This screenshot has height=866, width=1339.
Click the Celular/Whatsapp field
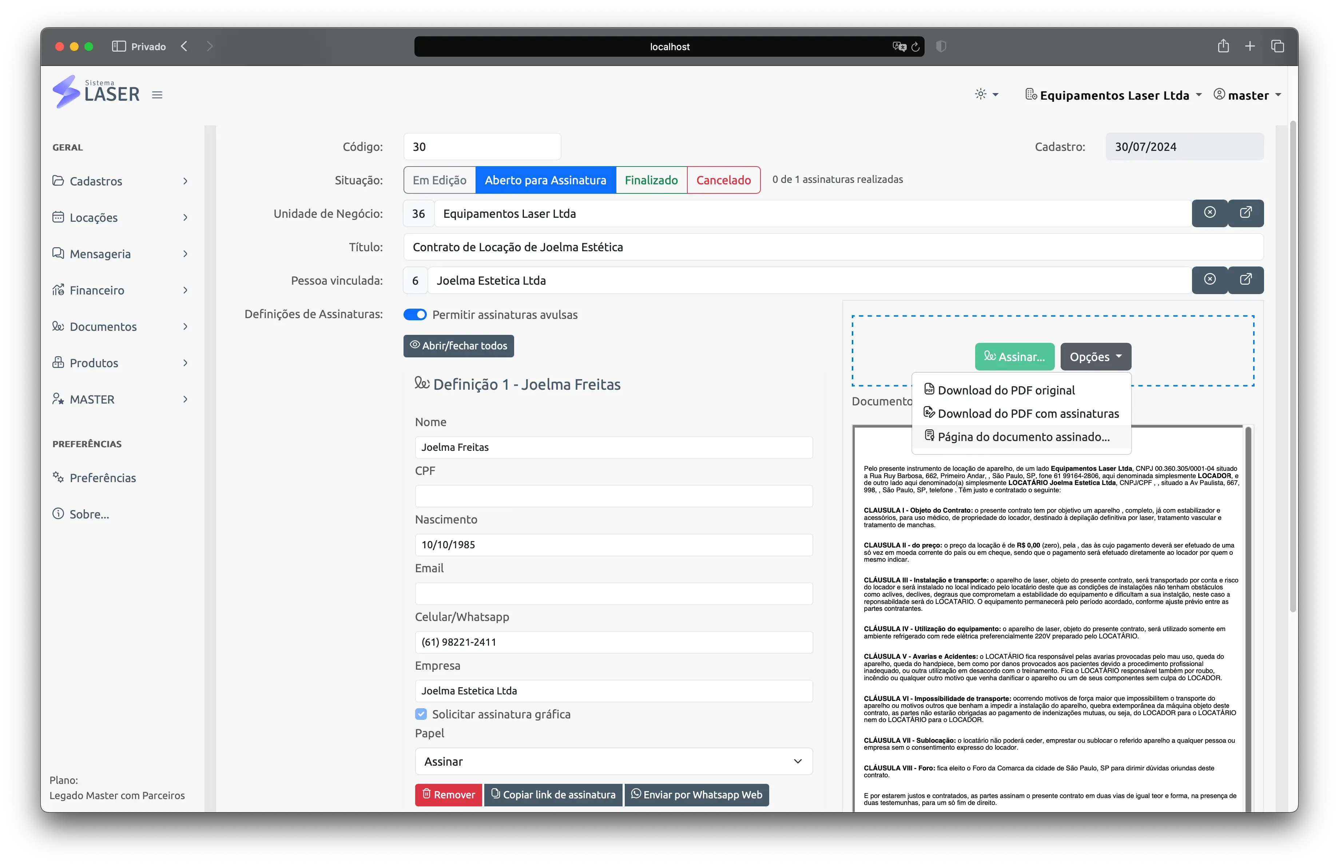[x=613, y=642]
